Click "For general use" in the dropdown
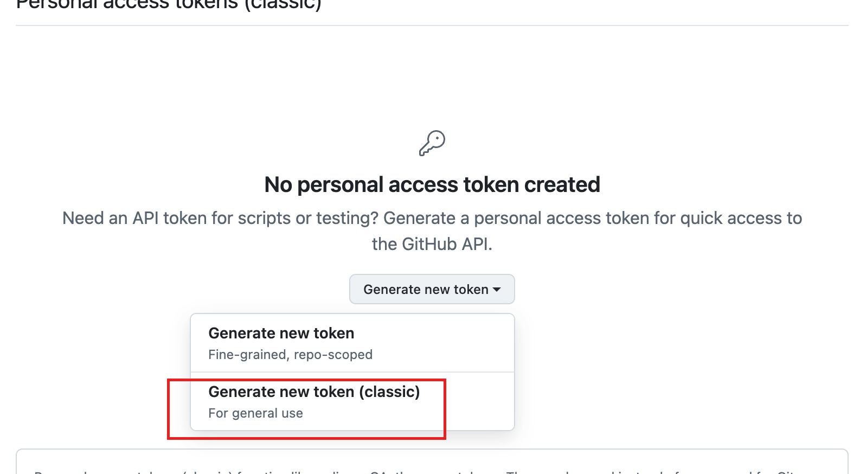860x474 pixels. click(x=255, y=413)
